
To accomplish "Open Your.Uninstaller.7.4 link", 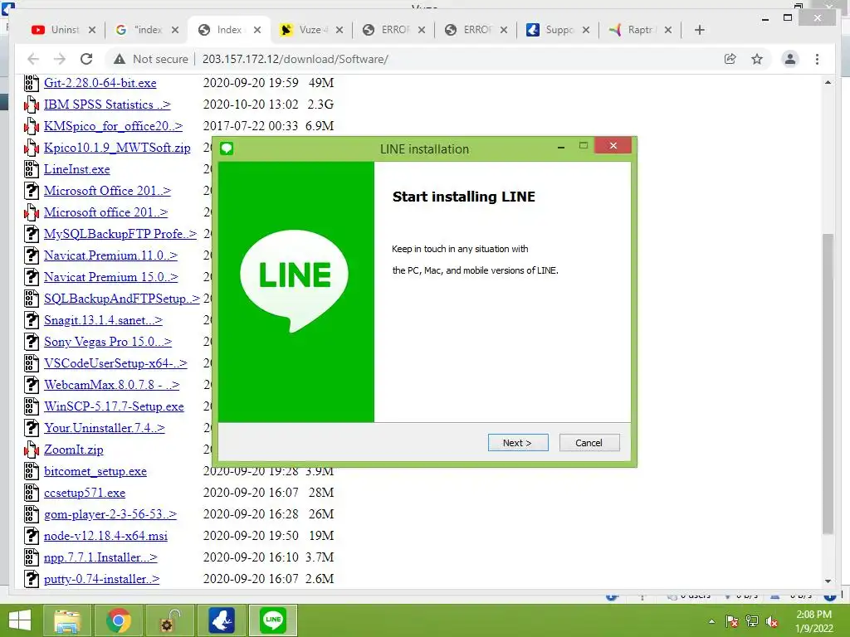I will pos(104,428).
